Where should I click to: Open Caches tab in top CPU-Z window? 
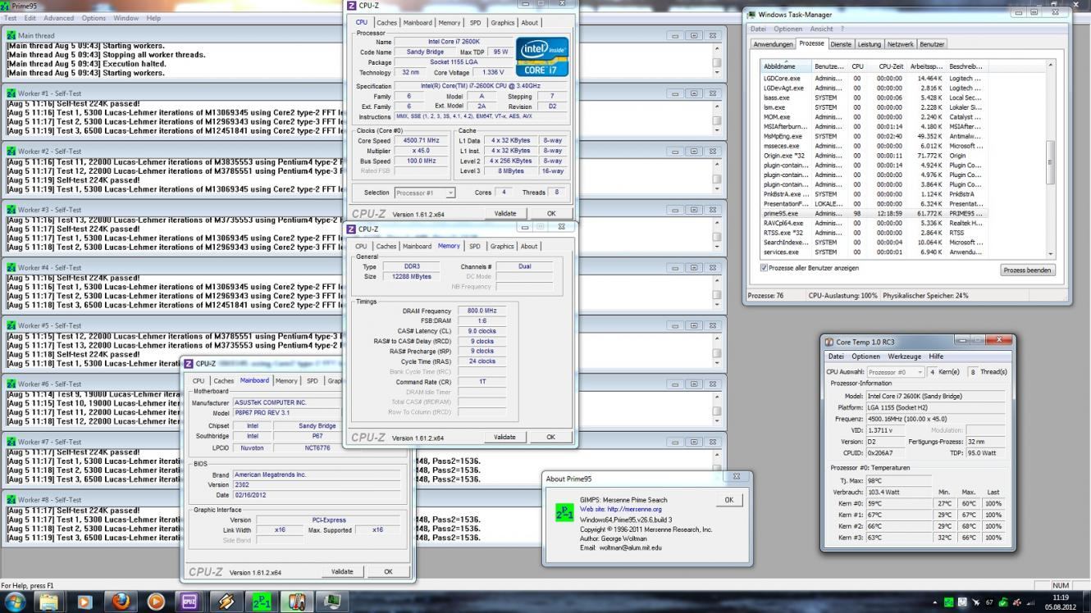click(386, 23)
